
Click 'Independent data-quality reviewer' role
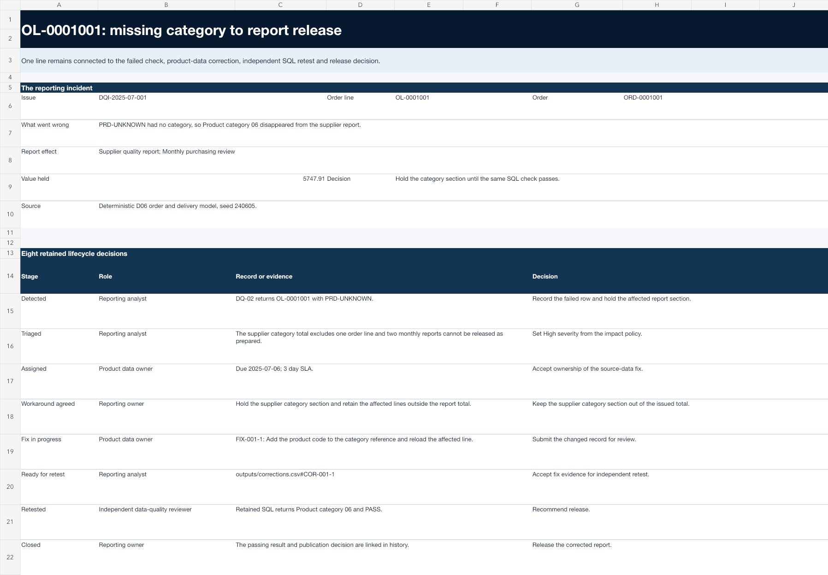click(145, 510)
